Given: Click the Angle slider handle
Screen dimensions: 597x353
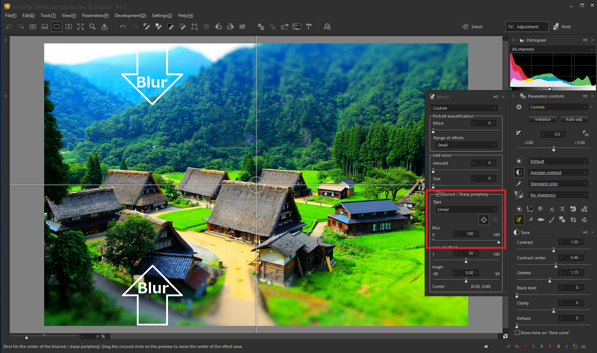Looking at the screenshot, I should tap(466, 280).
